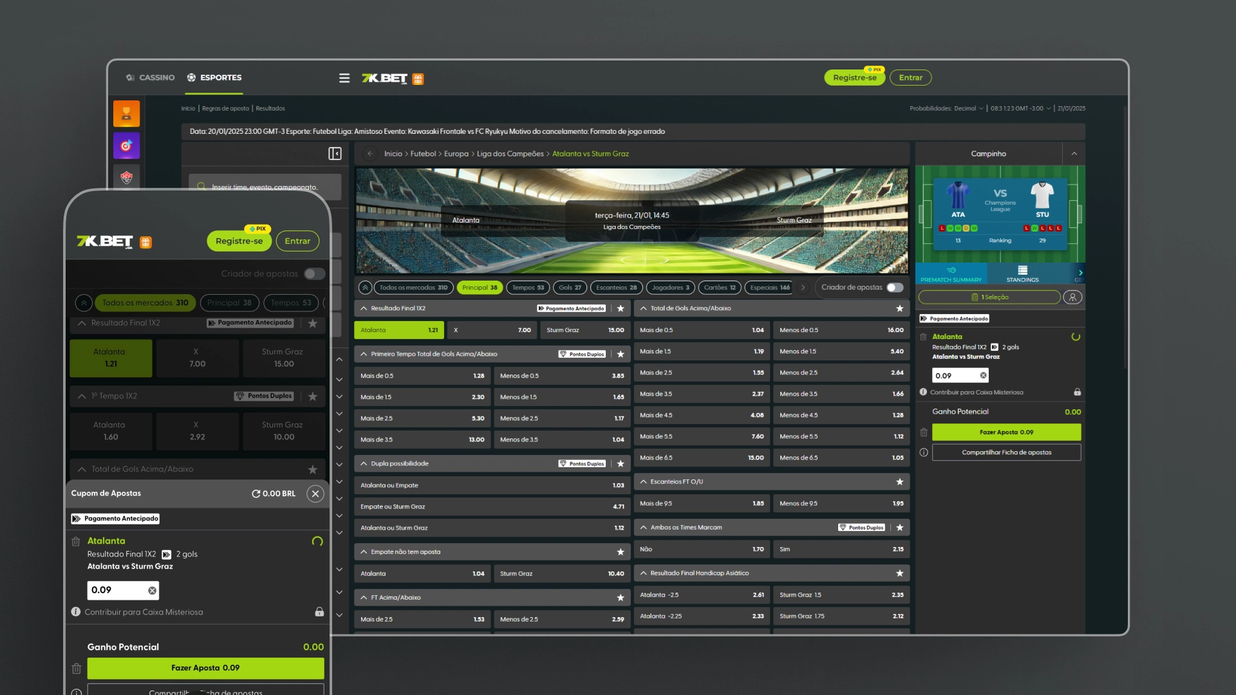The height and width of the screenshot is (695, 1236).
Task: Click the gift icon beside desktop 7KBET logo
Action: tap(418, 79)
